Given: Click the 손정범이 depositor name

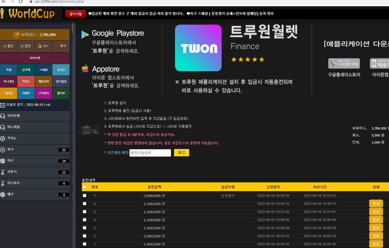Looking at the screenshot, I should click(x=228, y=196).
